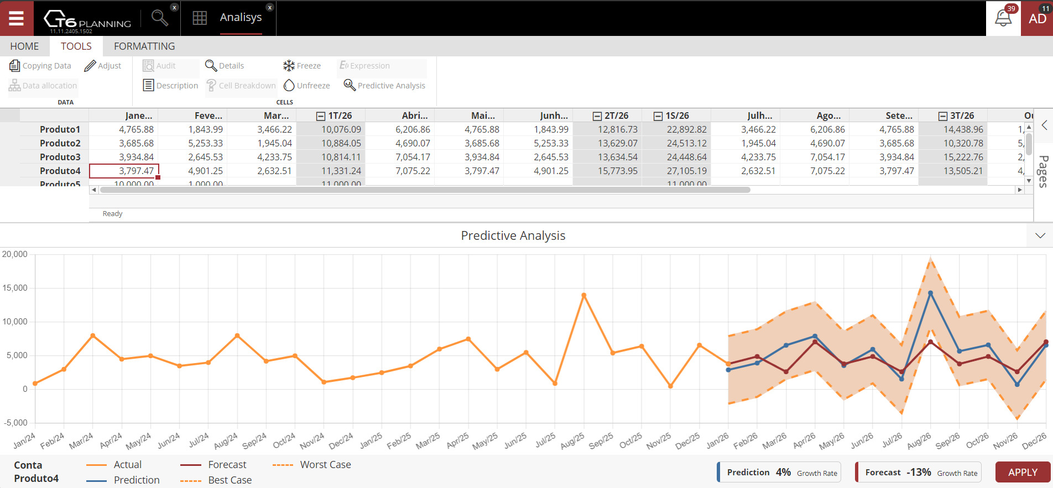Click the Aug/26 prediction peak point
Screen dimensions: 1053x488
click(931, 293)
